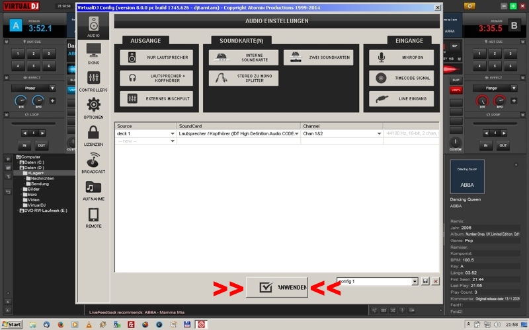
Task: Open Phaser effect dropdown on deck A
Action: pyautogui.click(x=52, y=88)
